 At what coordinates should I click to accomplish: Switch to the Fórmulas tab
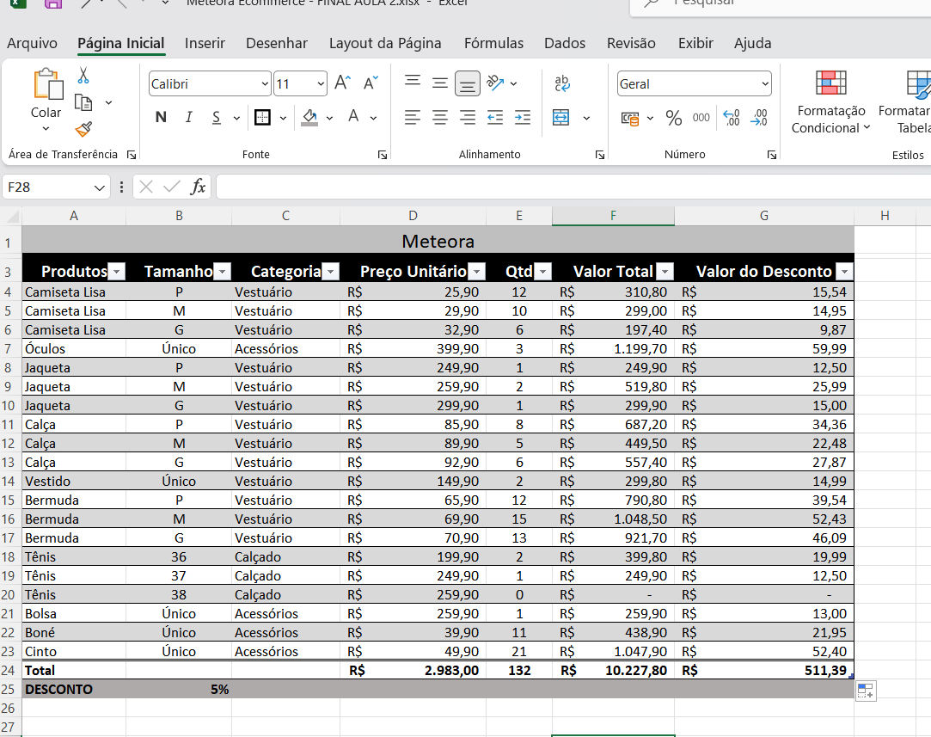493,43
